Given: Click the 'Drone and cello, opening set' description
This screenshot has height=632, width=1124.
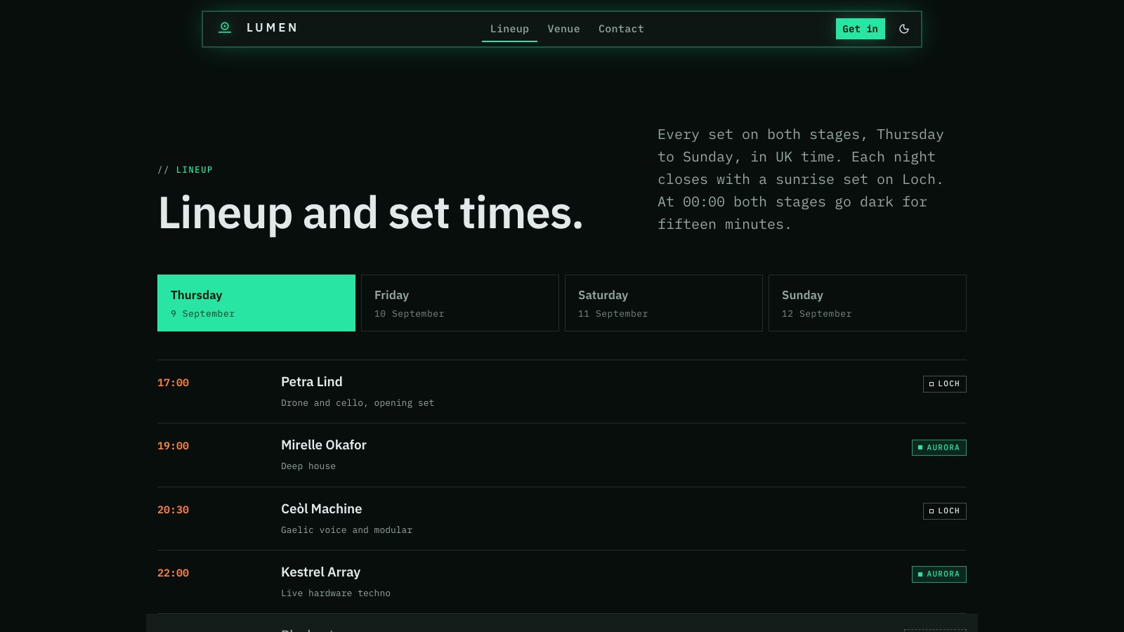Looking at the screenshot, I should tap(358, 403).
